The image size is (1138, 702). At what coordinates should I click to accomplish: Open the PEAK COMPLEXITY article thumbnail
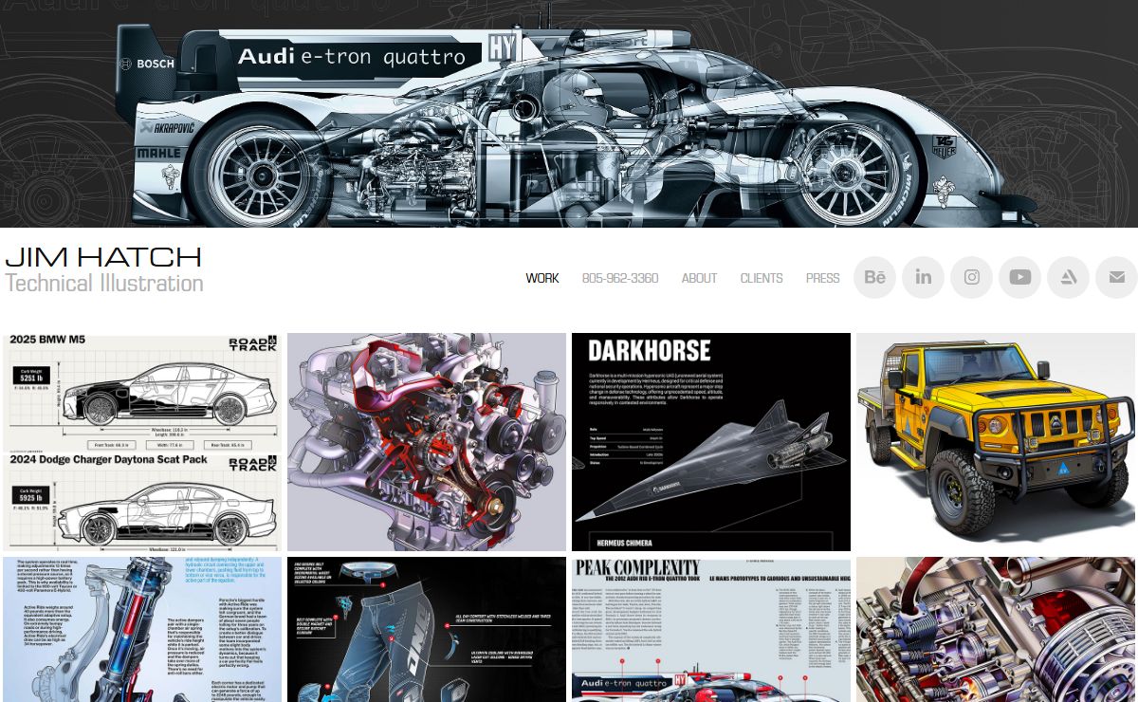[x=711, y=629]
